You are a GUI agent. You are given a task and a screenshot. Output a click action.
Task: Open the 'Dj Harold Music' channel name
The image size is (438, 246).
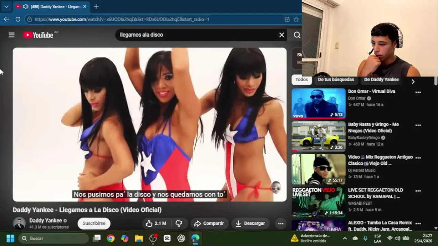[362, 170]
